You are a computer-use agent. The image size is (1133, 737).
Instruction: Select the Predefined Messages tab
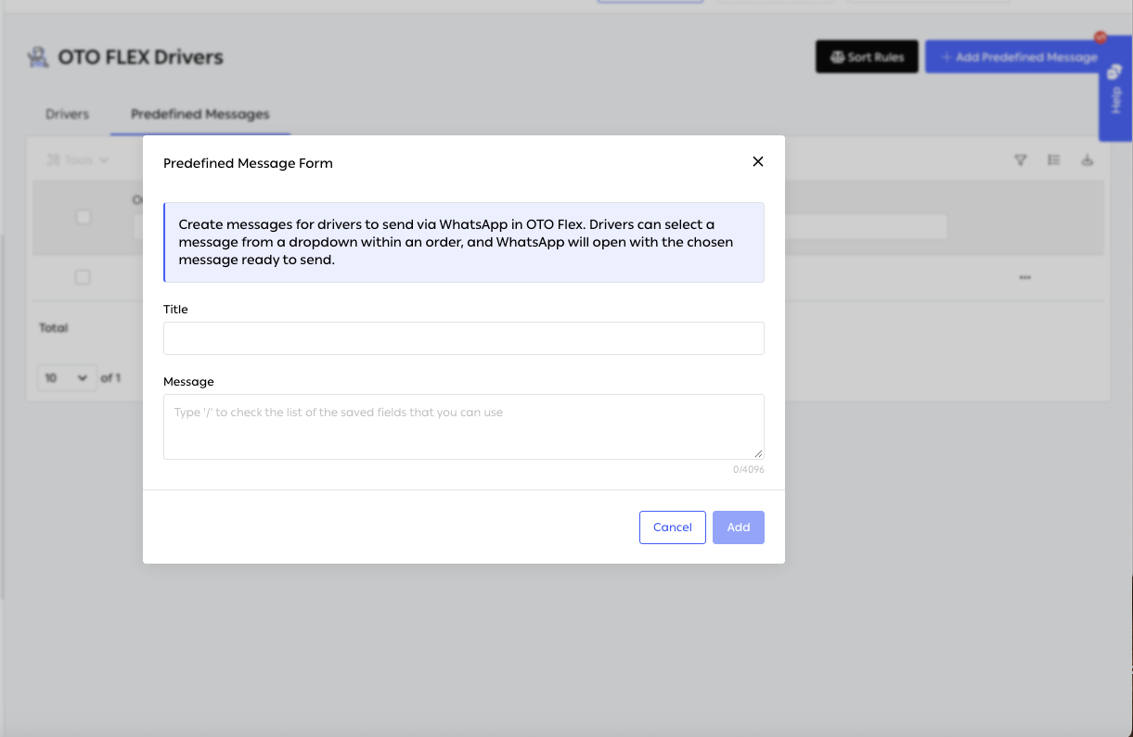[200, 114]
